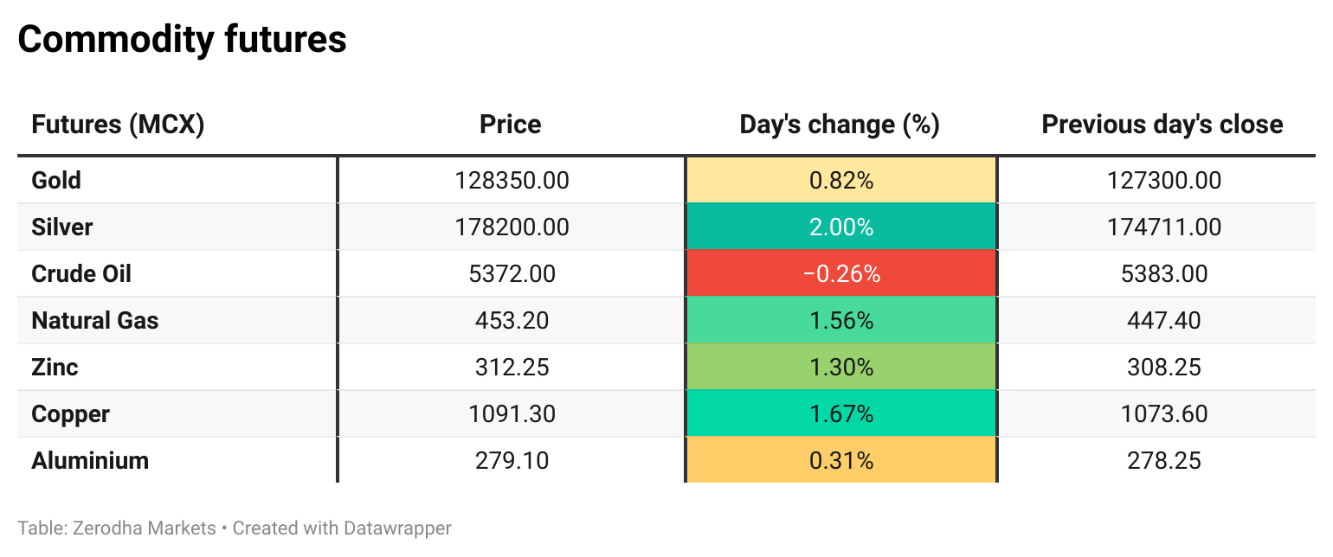1333x557 pixels.
Task: Click Copper's previous close 1073.60
Action: pyautogui.click(x=1163, y=414)
